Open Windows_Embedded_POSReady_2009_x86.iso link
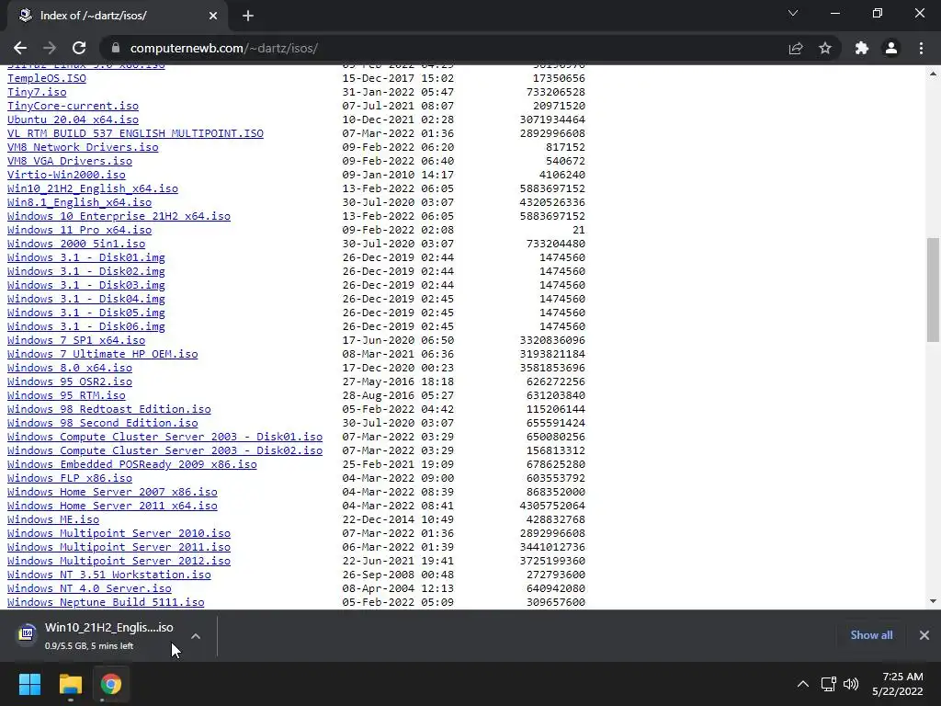 132,464
